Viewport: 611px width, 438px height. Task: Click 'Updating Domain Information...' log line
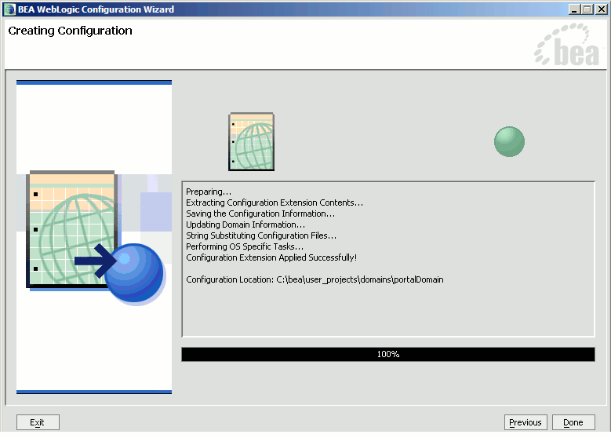[x=245, y=224]
